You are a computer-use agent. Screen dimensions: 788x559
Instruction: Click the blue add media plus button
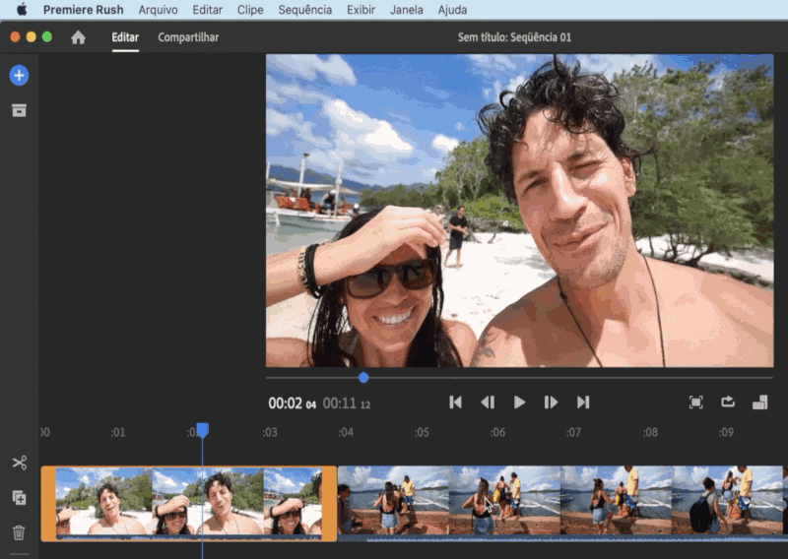(x=19, y=76)
